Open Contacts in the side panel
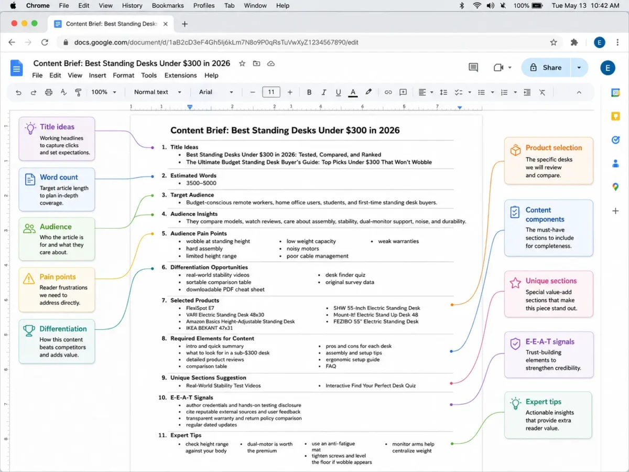The image size is (629, 472). [615, 164]
